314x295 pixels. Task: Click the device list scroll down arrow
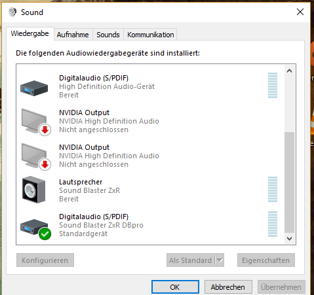pyautogui.click(x=290, y=239)
